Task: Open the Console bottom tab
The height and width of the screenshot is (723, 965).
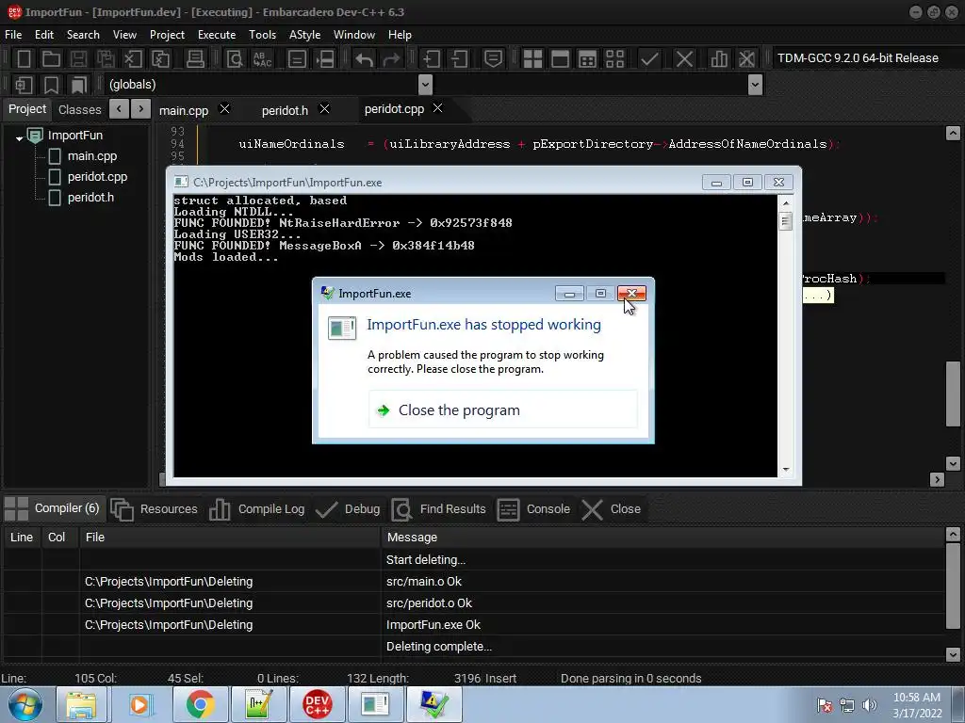Action: (533, 509)
